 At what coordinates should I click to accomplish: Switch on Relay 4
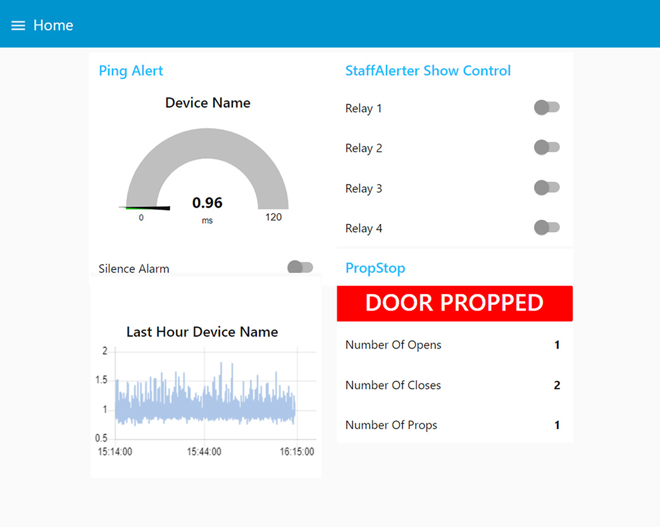[547, 227]
